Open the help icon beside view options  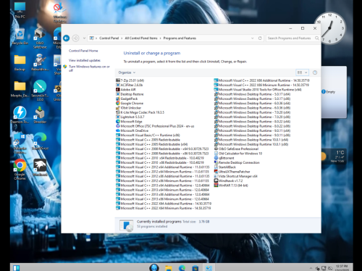point(315,72)
